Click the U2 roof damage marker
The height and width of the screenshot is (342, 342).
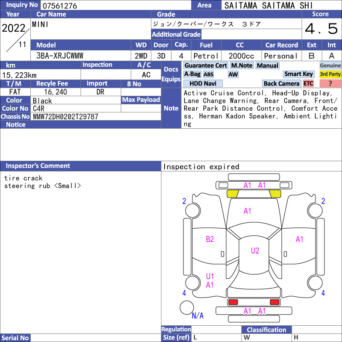[255, 251]
